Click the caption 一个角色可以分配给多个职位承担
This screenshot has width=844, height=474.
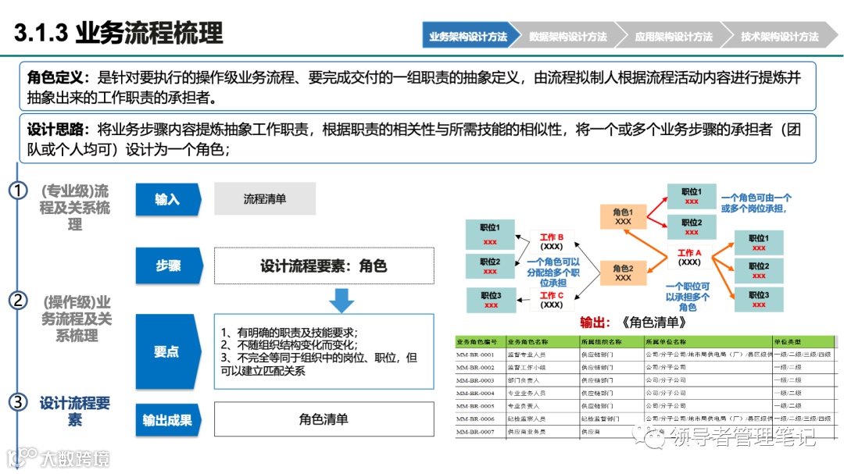553,272
